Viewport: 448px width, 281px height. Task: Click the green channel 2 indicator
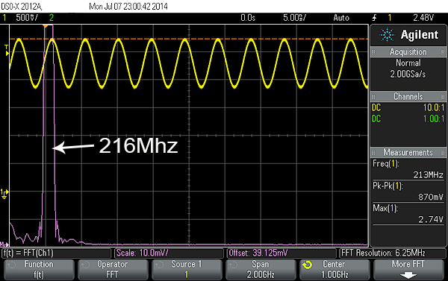pyautogui.click(x=52, y=18)
